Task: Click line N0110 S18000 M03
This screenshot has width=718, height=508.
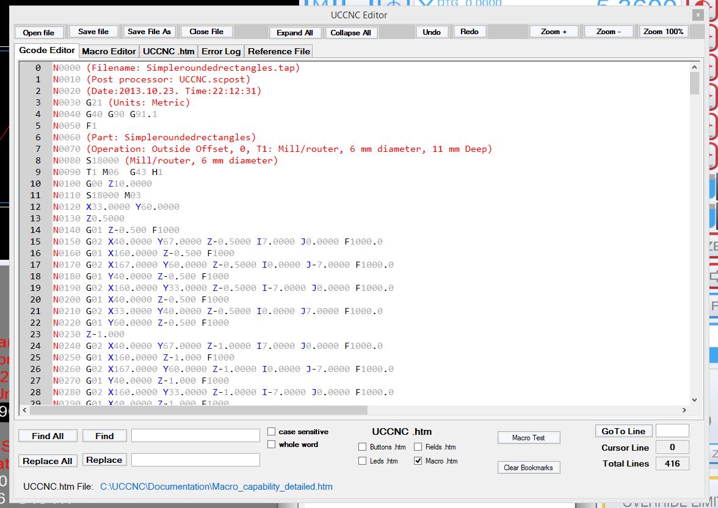Action: point(96,195)
